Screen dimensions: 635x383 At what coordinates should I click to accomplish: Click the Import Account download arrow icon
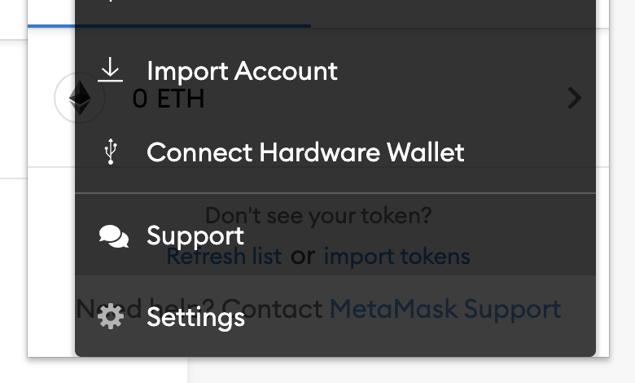click(110, 70)
